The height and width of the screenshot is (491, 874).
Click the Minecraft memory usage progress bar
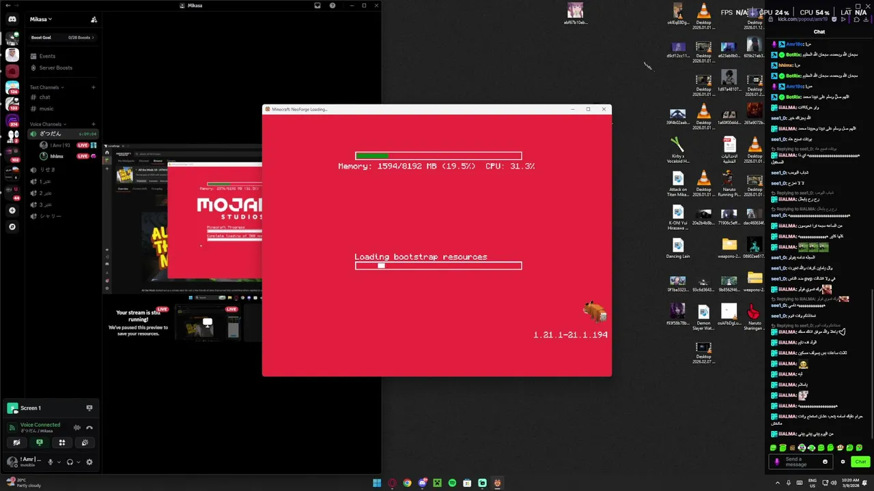click(x=438, y=156)
